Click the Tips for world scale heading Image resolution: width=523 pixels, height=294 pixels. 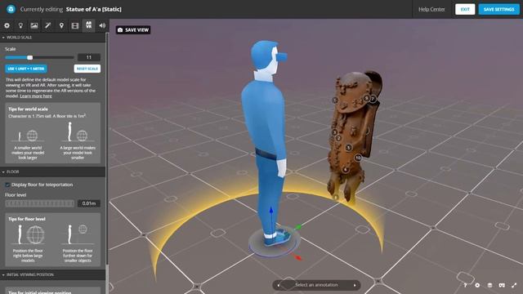coord(28,109)
